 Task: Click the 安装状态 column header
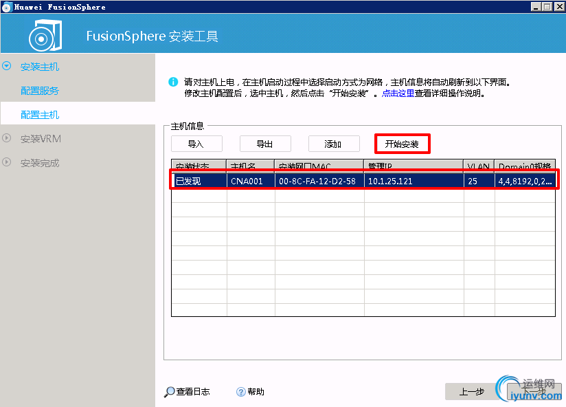pyautogui.click(x=199, y=165)
